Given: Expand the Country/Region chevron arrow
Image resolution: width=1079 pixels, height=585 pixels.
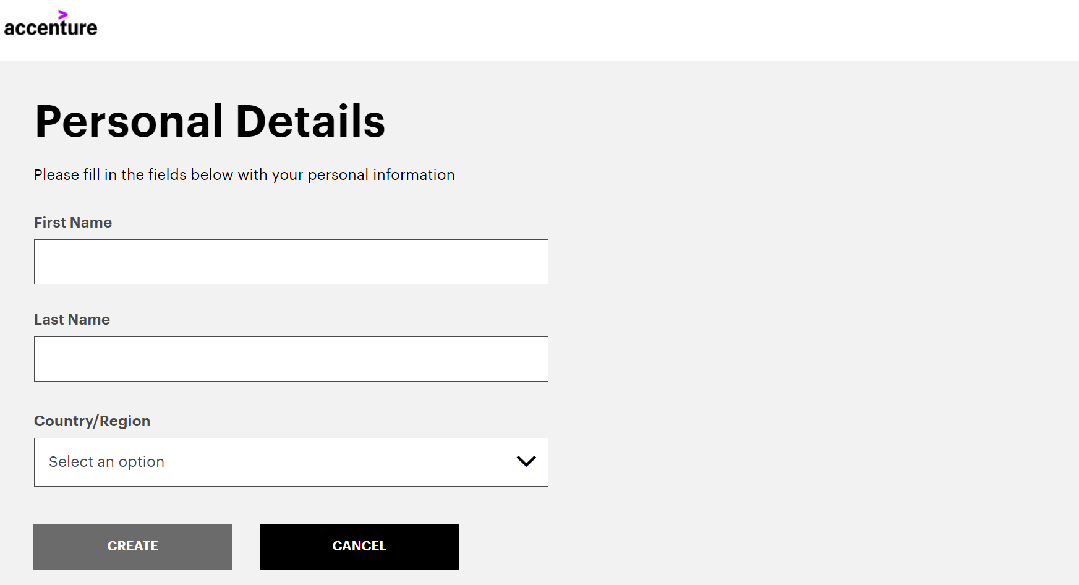Looking at the screenshot, I should point(526,461).
